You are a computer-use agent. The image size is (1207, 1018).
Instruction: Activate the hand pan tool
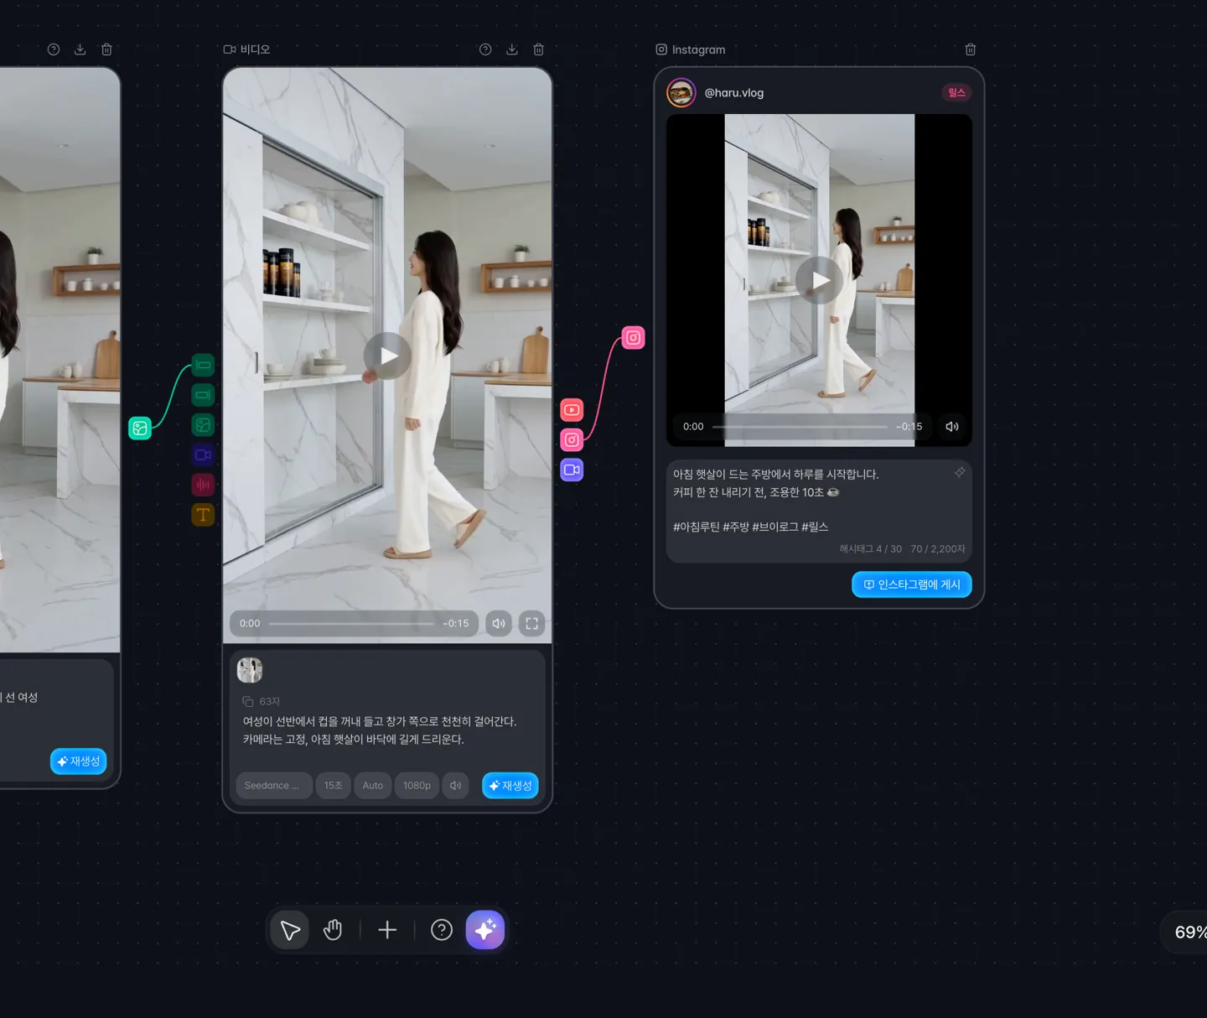tap(333, 930)
